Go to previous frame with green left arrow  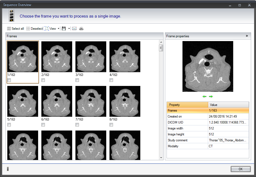(205, 96)
